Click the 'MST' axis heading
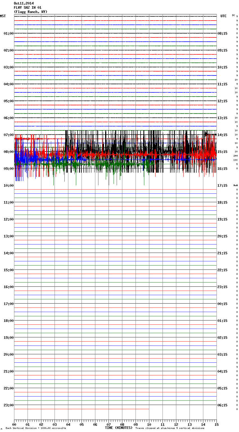Screen dimensions: 239x432 [x=3, y=16]
